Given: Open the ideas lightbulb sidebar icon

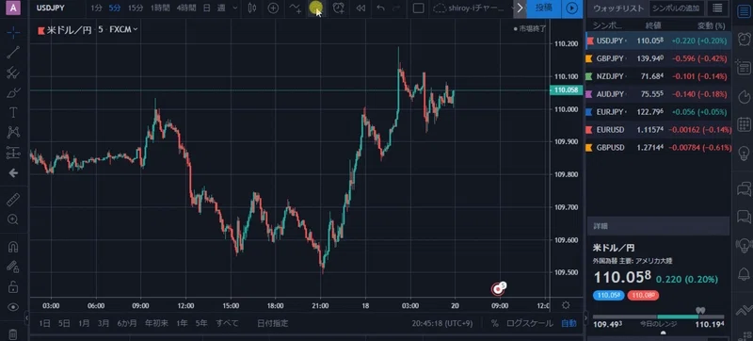Looking at the screenshot, I should (x=745, y=153).
